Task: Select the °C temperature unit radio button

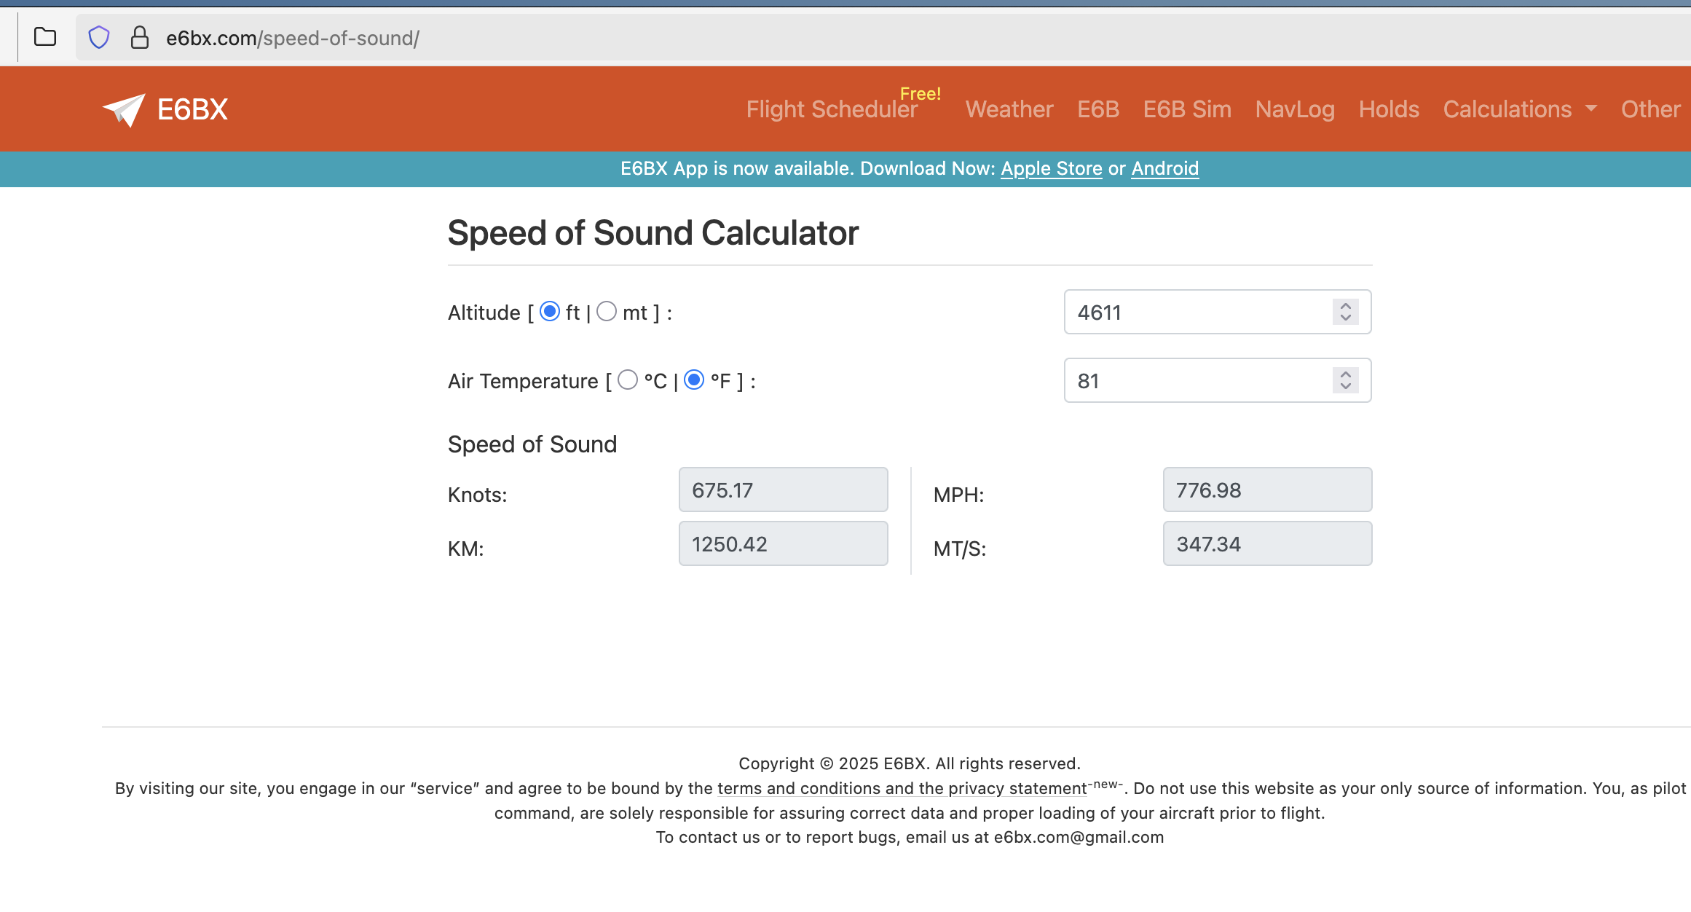Action: (x=628, y=380)
